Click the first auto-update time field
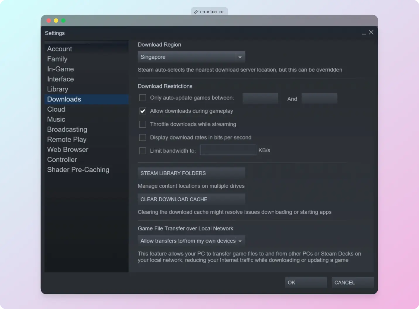 pos(260,98)
